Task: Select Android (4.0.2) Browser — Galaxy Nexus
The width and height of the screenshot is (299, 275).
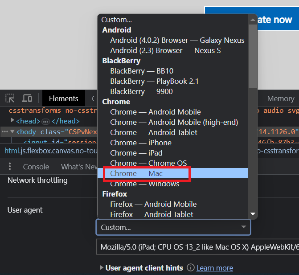Action: pos(172,40)
